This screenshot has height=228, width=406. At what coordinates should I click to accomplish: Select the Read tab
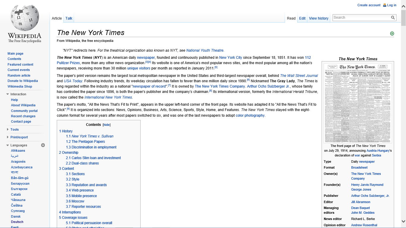coord(291,18)
